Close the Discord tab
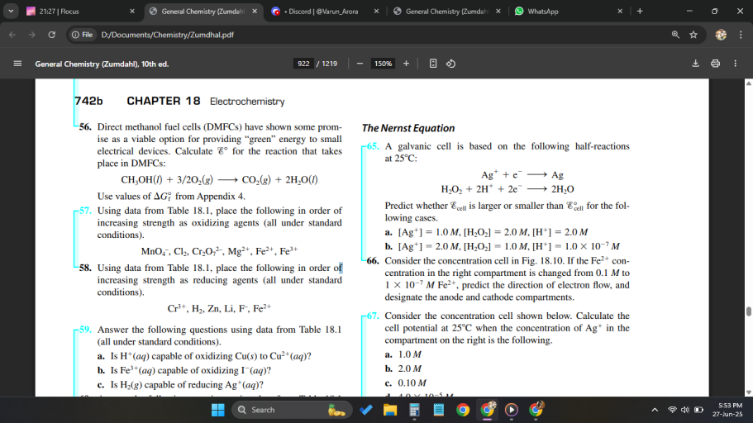753x423 pixels. coord(376,11)
